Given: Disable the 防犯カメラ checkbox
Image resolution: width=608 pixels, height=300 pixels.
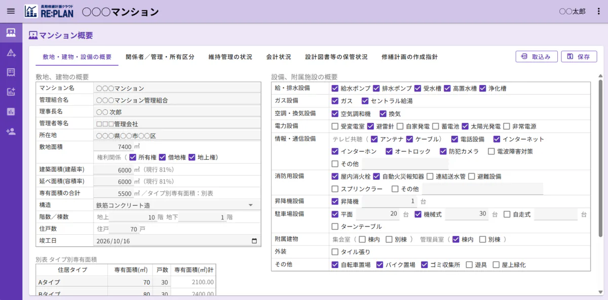Looking at the screenshot, I should (444, 151).
